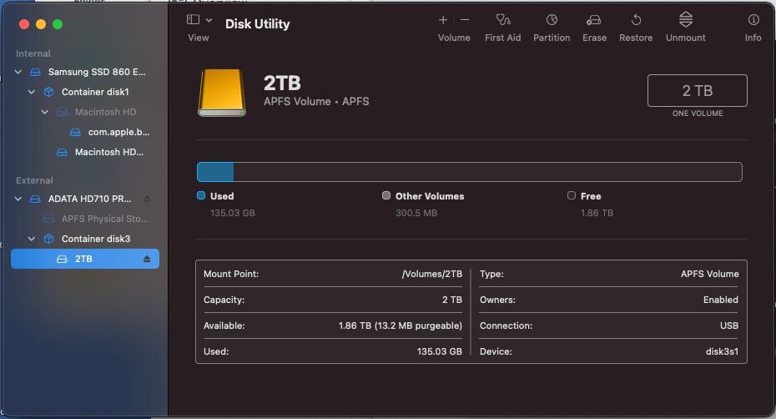Click Container disk3 cube icon
The height and width of the screenshot is (419, 776).
coord(48,239)
